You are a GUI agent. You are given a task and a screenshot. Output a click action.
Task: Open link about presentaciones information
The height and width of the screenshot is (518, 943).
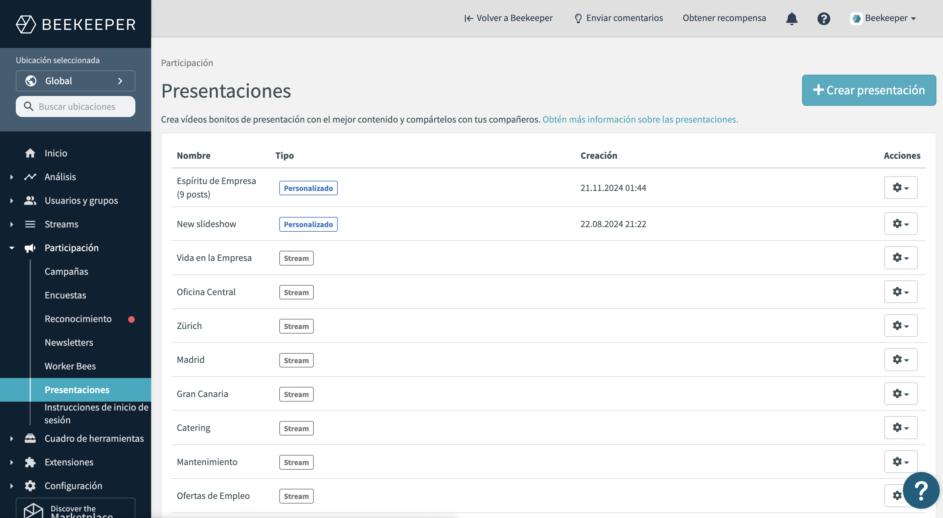(640, 119)
